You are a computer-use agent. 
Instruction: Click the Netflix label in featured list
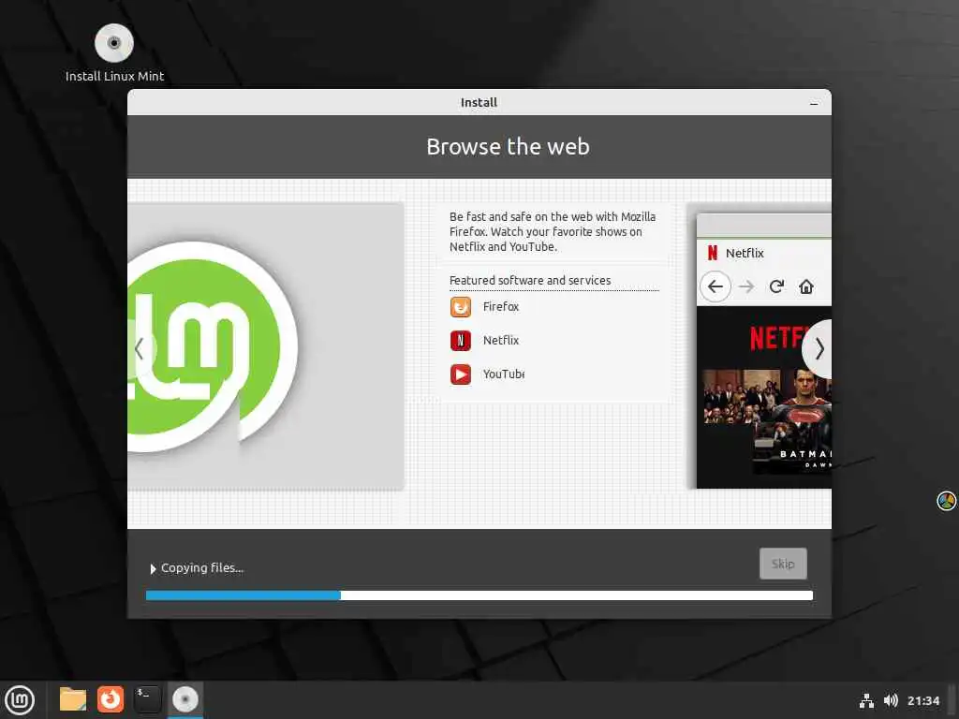pyautogui.click(x=501, y=340)
